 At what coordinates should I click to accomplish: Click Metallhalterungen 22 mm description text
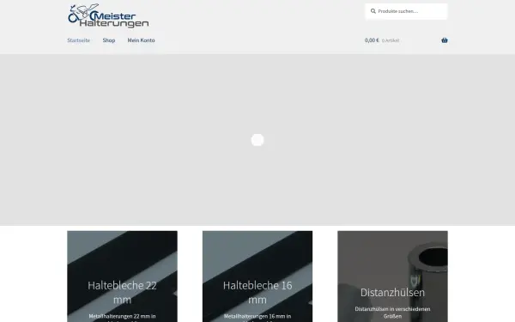pos(122,318)
